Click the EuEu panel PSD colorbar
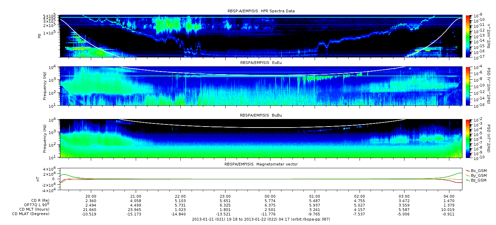This screenshot has height=225, width=496. click(x=468, y=86)
